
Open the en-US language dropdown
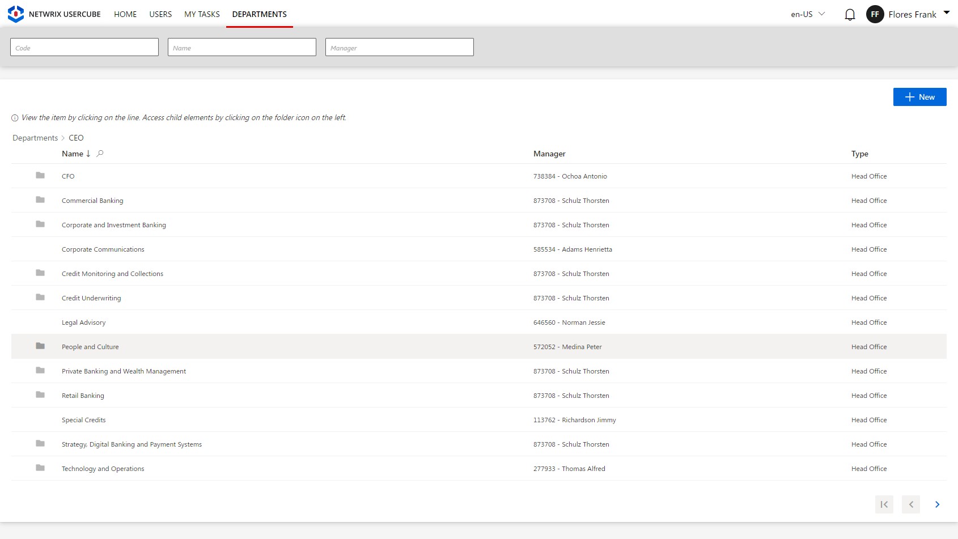coord(807,14)
